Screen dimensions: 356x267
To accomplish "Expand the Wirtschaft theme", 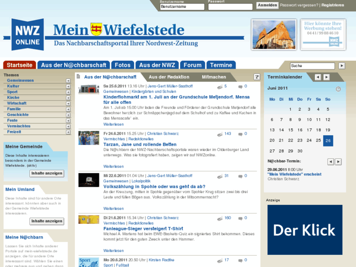I will pyautogui.click(x=68, y=103).
